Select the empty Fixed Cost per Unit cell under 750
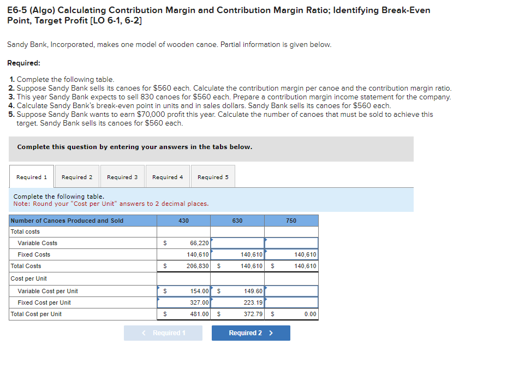The height and width of the screenshot is (380, 507). pos(291,302)
